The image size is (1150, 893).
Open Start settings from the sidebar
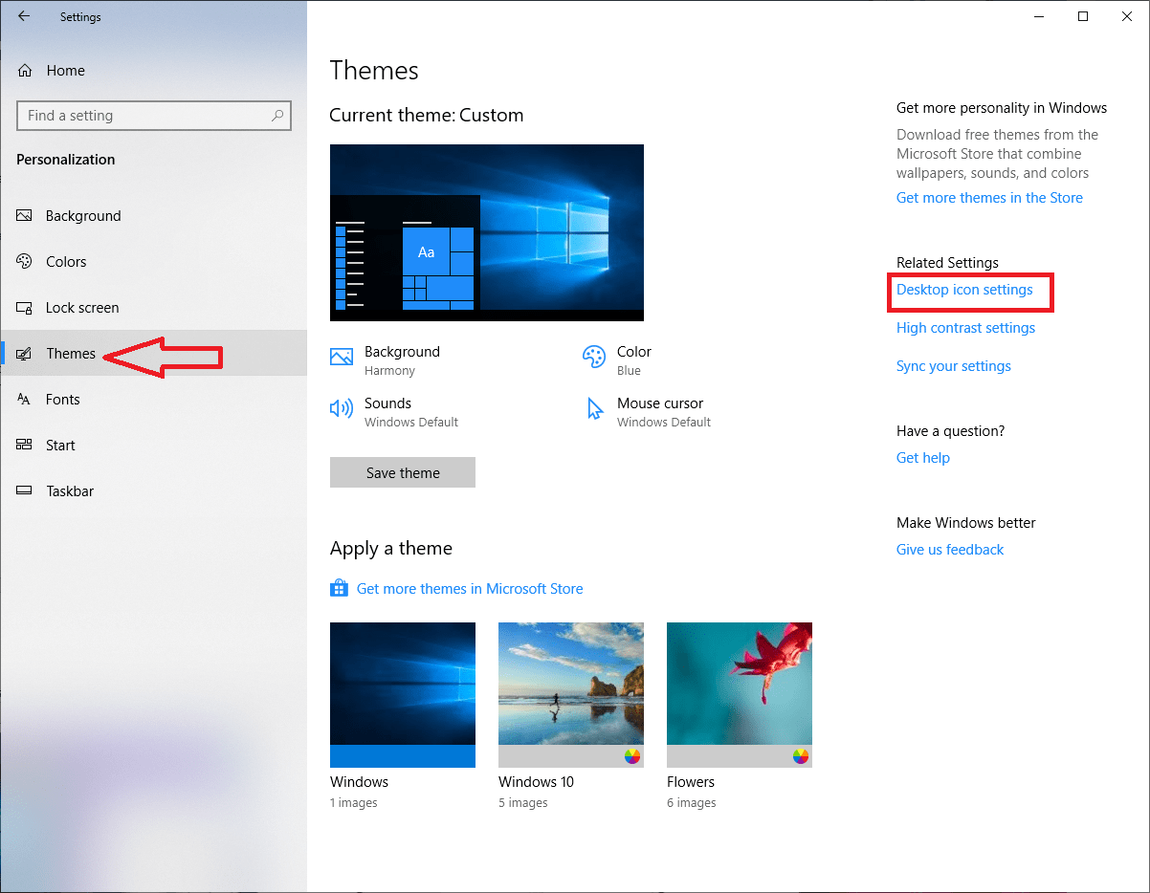(x=23, y=445)
